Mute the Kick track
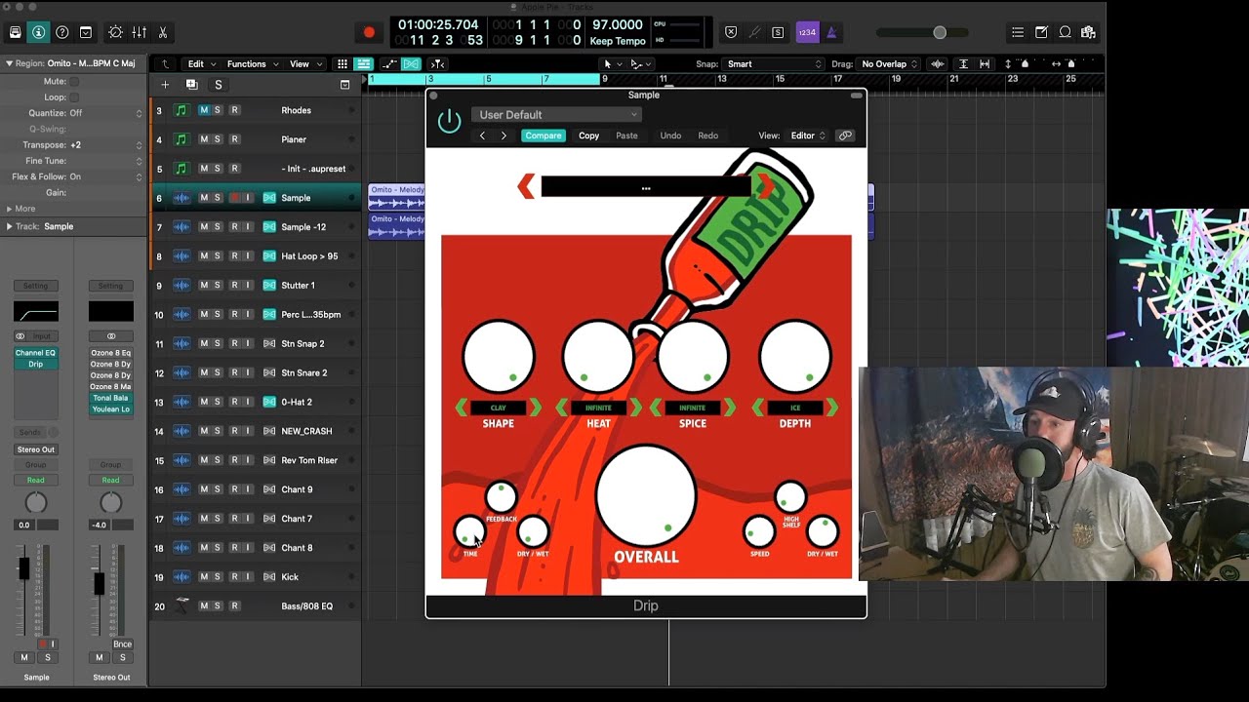 [x=204, y=577]
